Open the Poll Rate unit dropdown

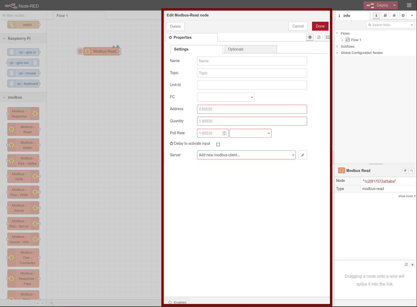point(250,133)
